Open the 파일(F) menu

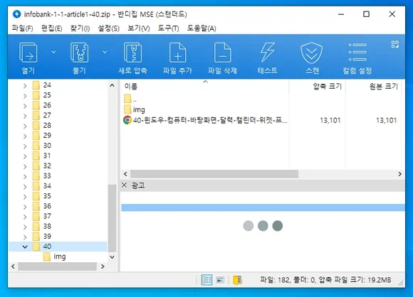coord(22,28)
